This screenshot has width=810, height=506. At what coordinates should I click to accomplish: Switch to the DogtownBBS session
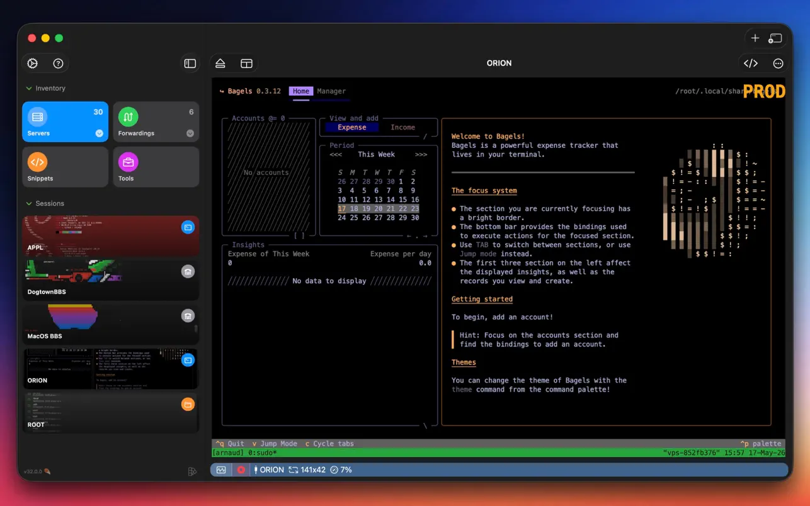[111, 280]
